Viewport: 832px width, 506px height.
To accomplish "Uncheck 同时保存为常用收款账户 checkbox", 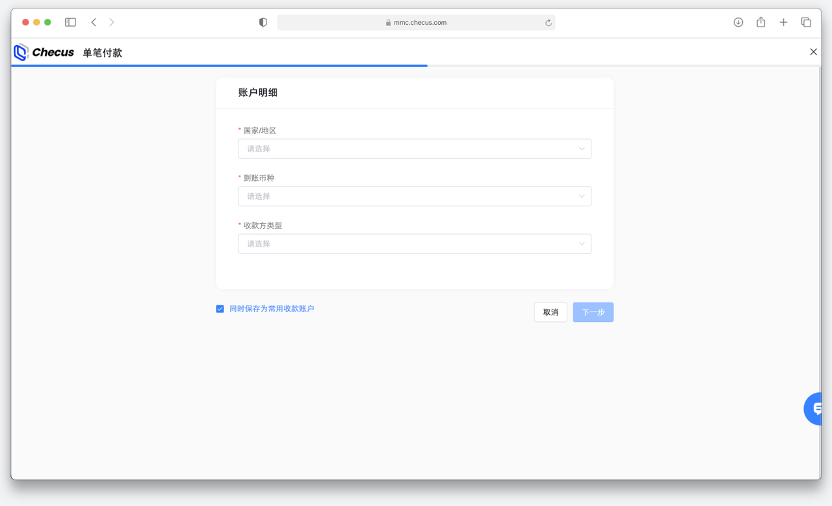I will [x=220, y=309].
